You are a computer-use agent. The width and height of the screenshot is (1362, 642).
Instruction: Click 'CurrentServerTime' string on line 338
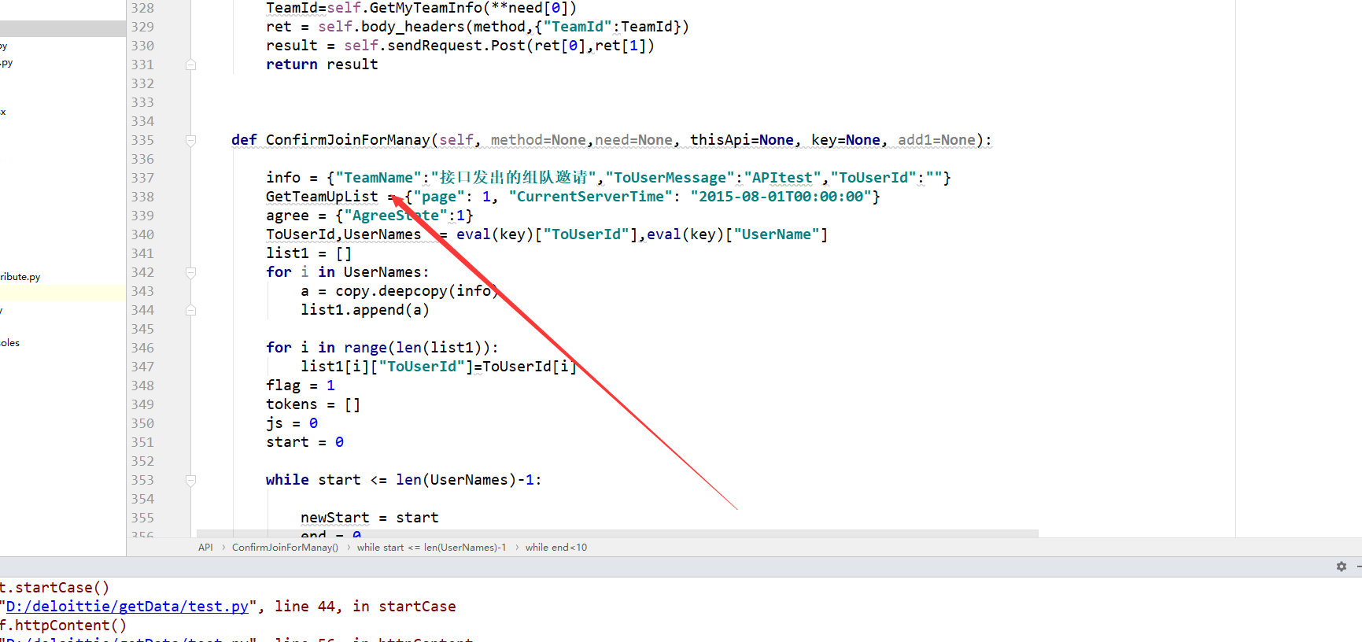click(590, 197)
